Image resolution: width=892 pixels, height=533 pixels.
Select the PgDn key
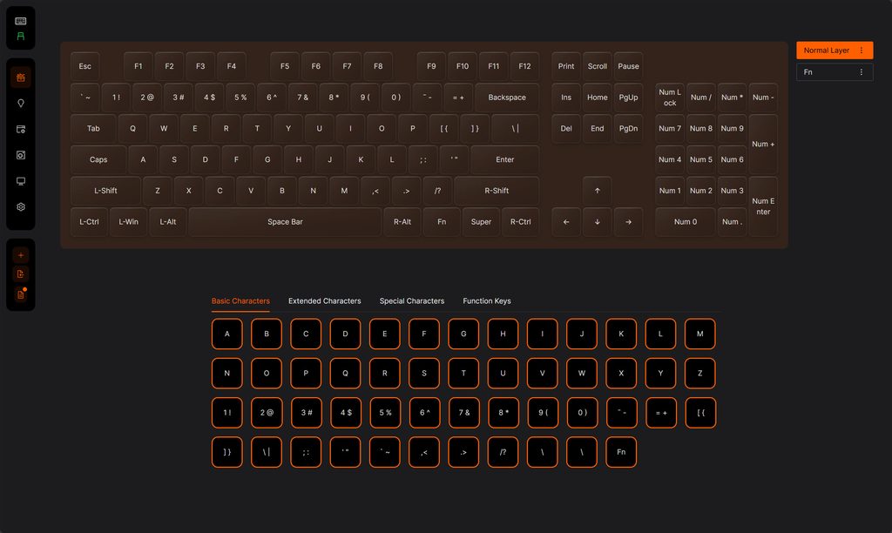point(629,129)
